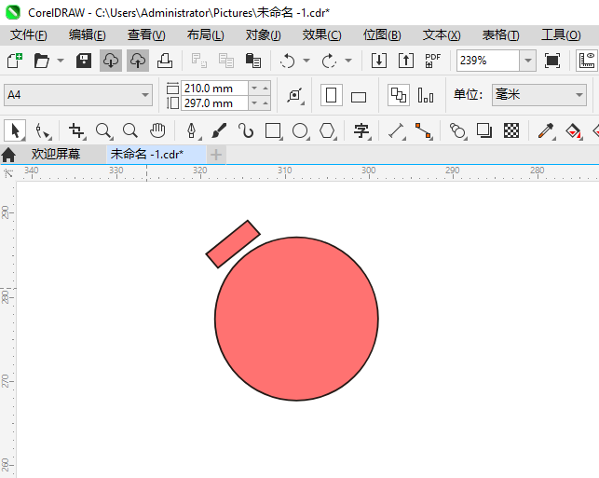Screen dimensions: 599x478
Task: Open the 查看(V) menu
Action: [146, 35]
